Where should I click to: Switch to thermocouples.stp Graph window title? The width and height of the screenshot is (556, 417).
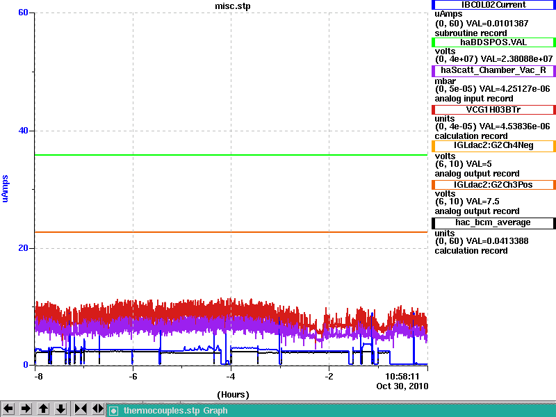(x=175, y=411)
